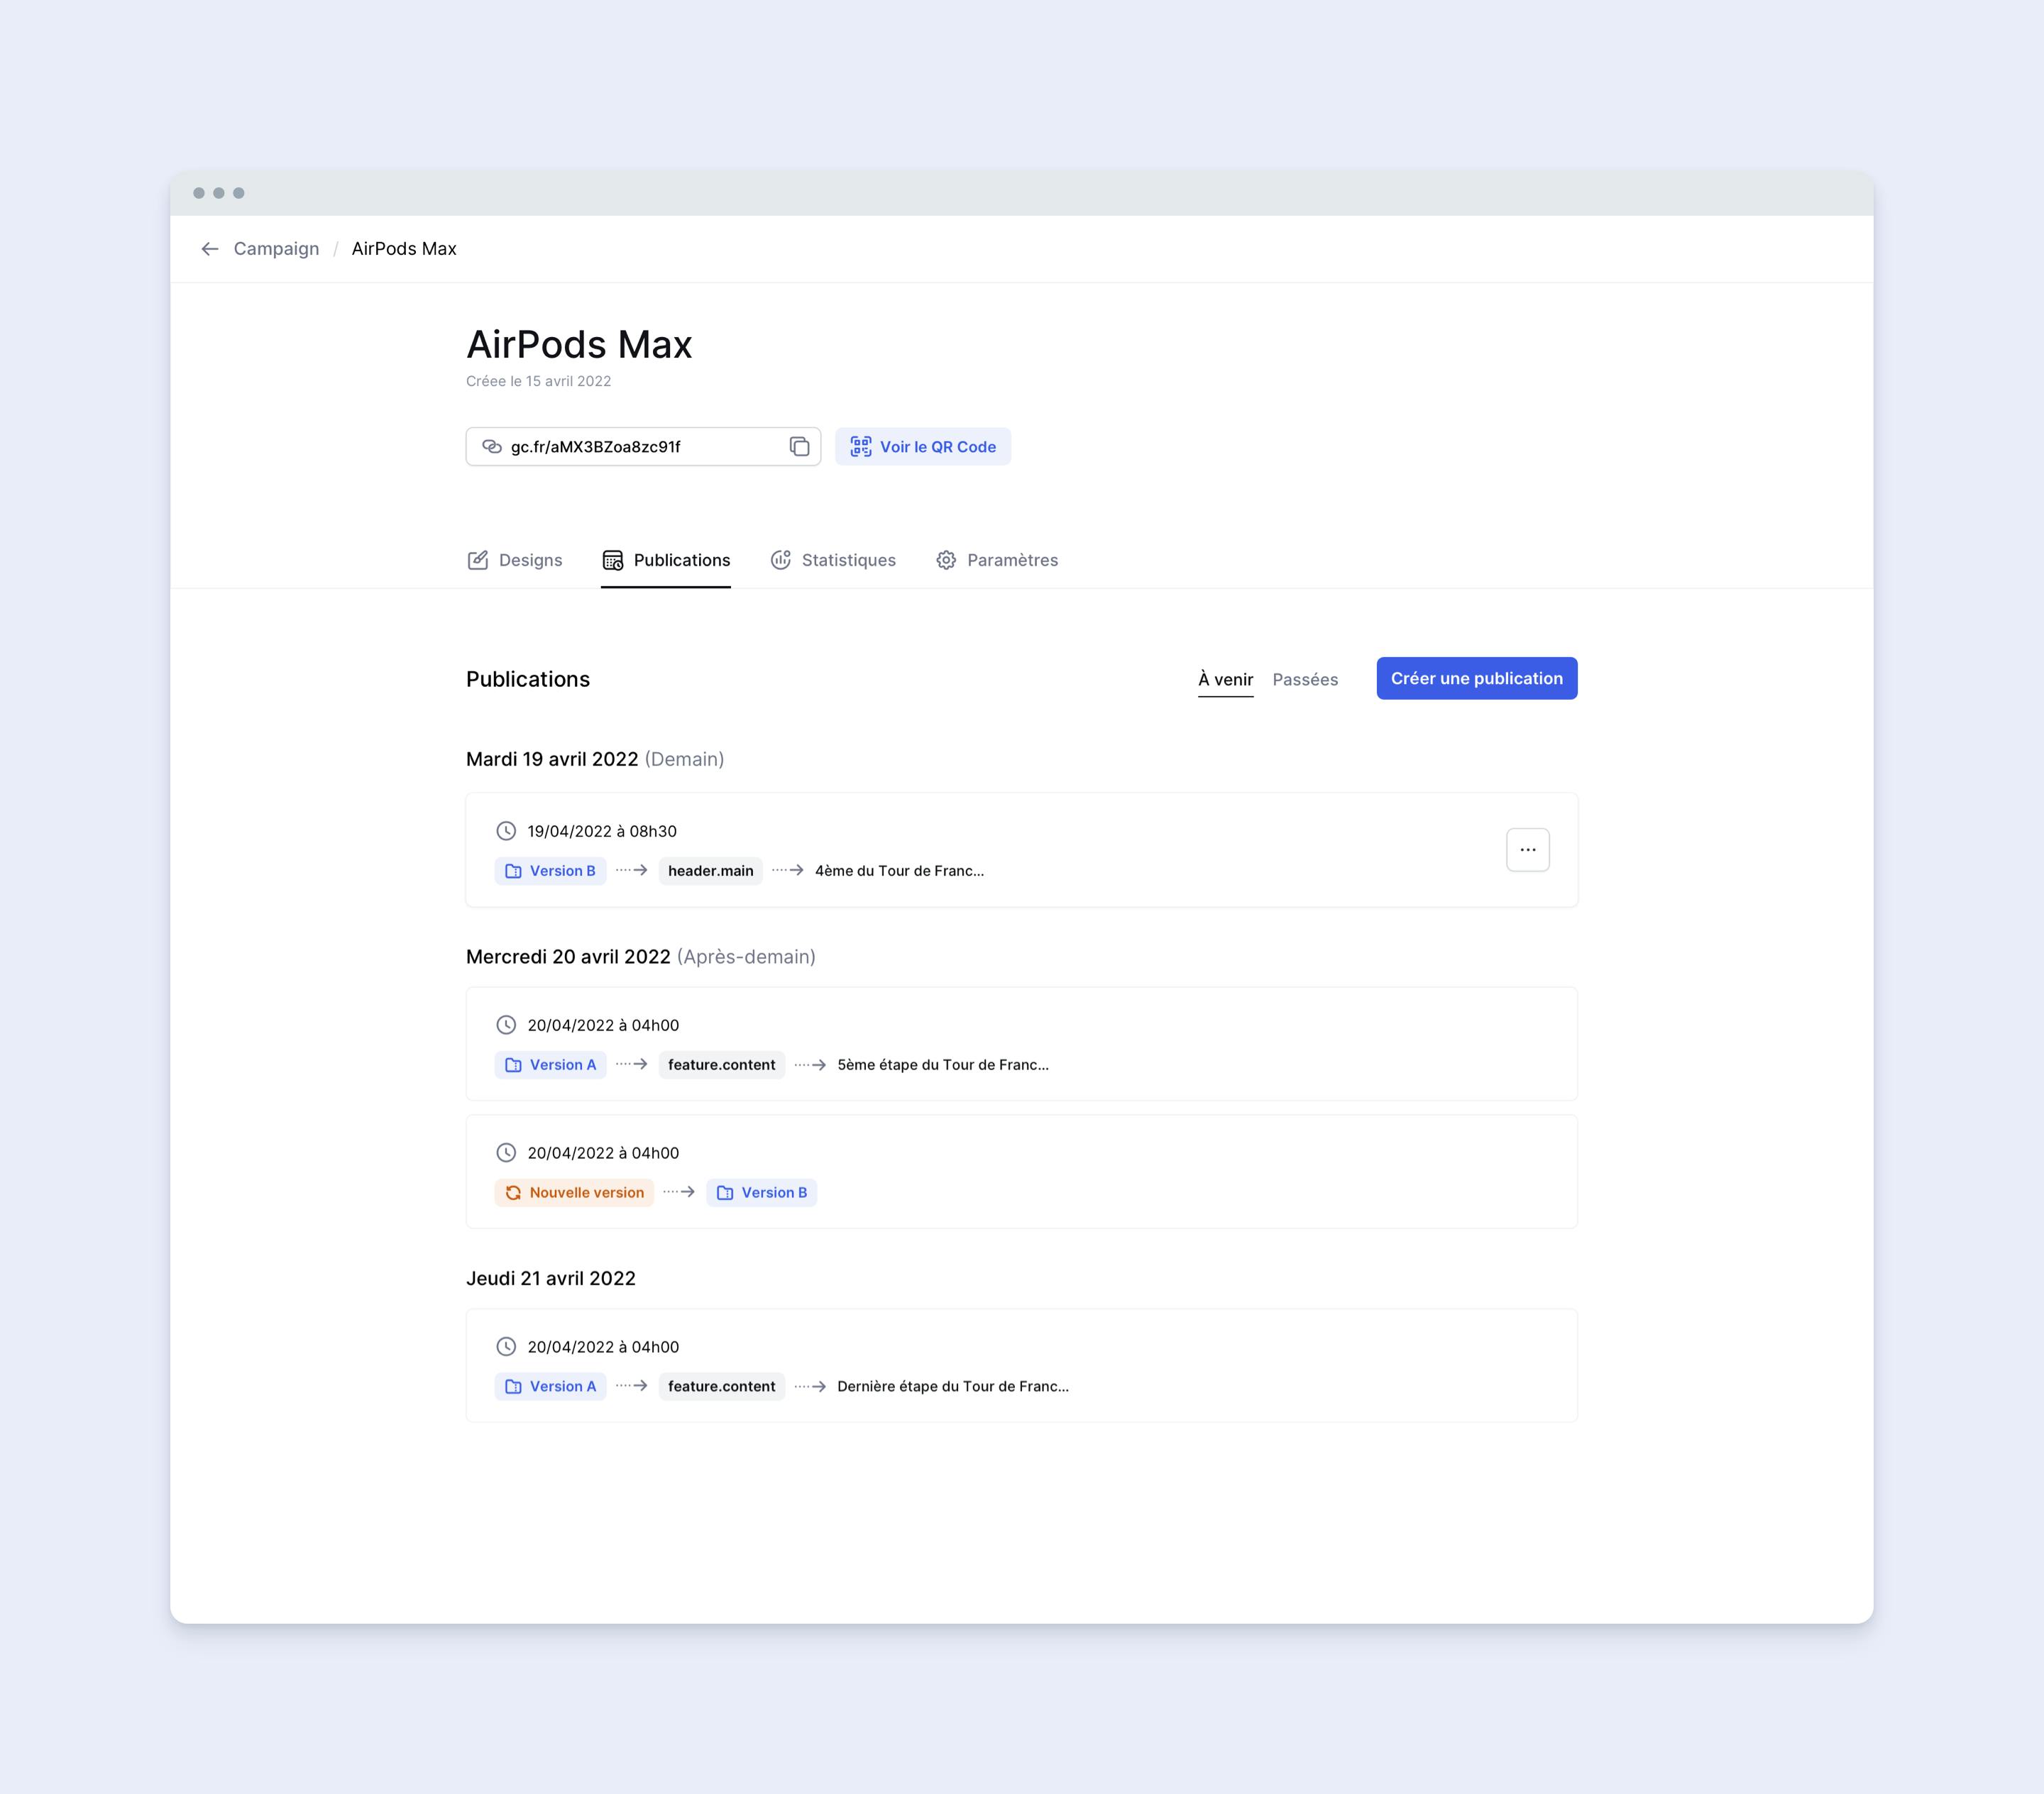2044x1794 pixels.
Task: Click feature.content tag before 5ème étape
Action: [x=722, y=1065]
